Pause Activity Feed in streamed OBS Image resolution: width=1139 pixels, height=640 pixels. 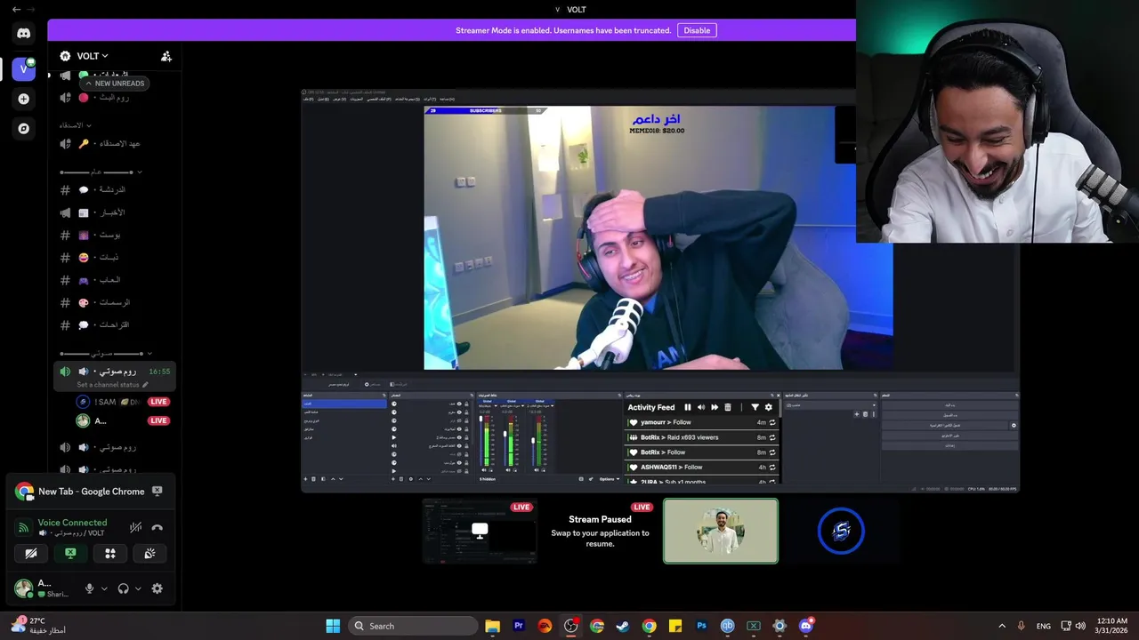(x=687, y=407)
